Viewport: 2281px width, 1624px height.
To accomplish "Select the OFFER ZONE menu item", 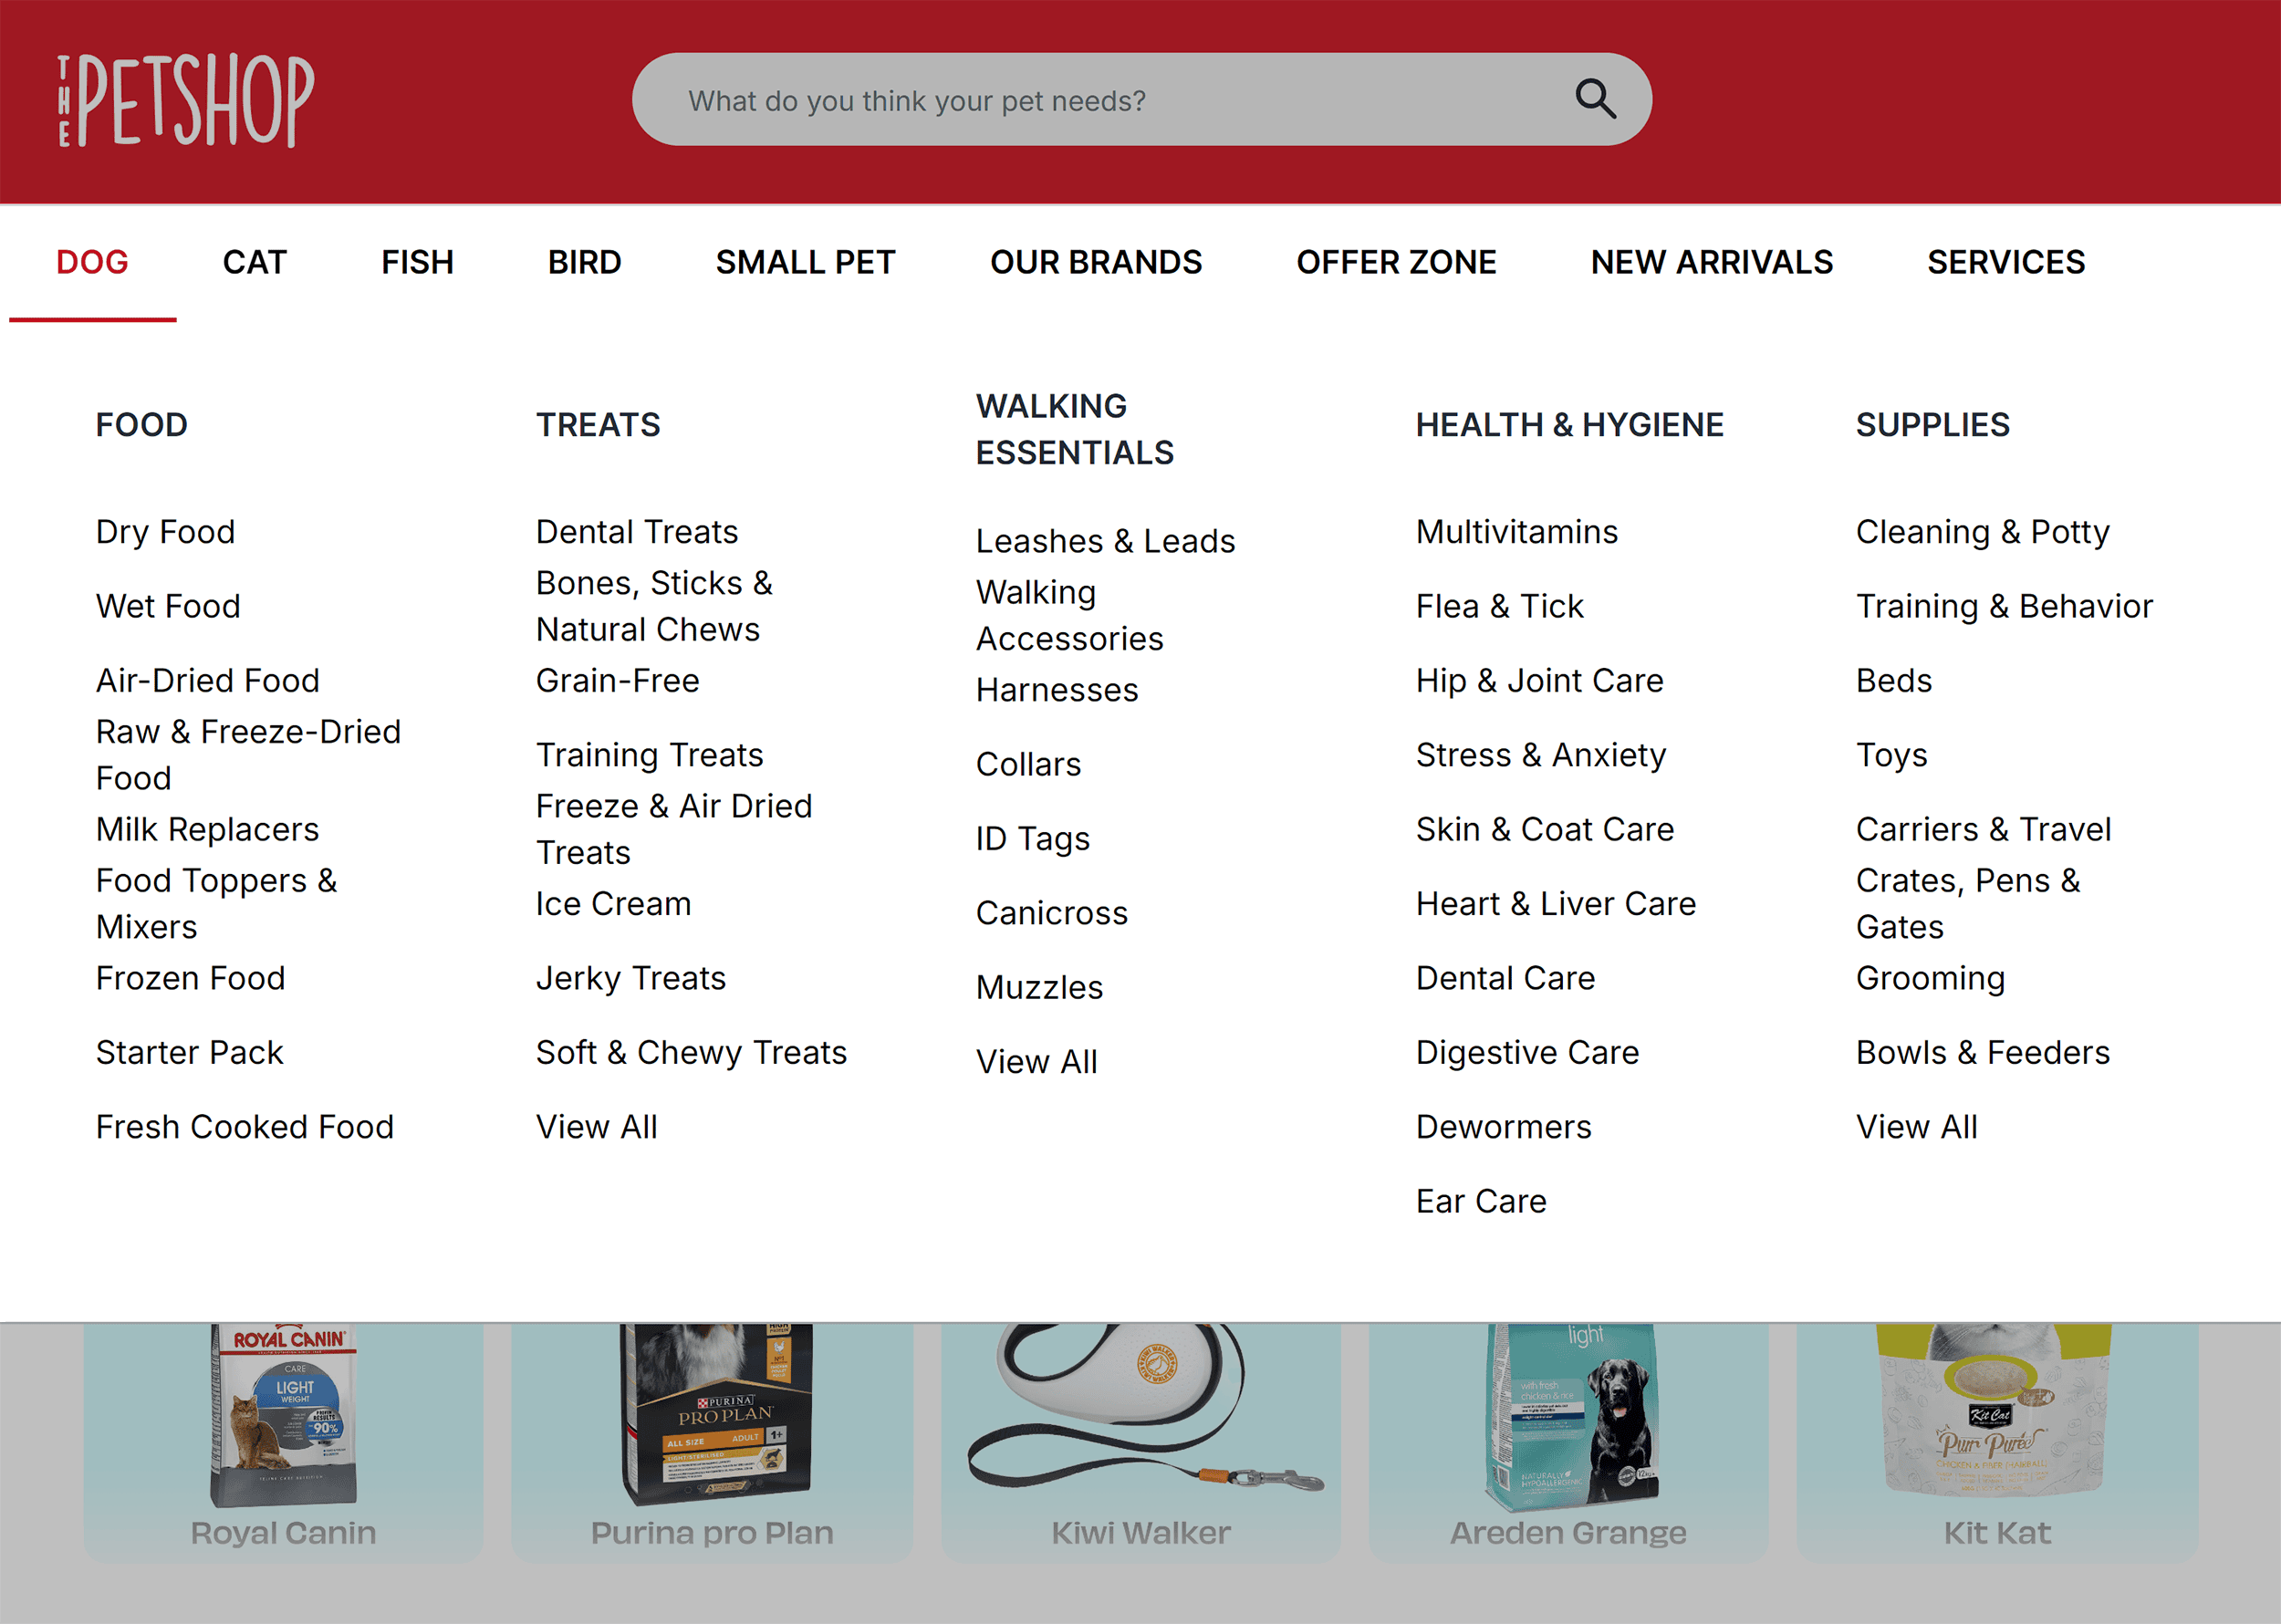I will [x=1395, y=262].
